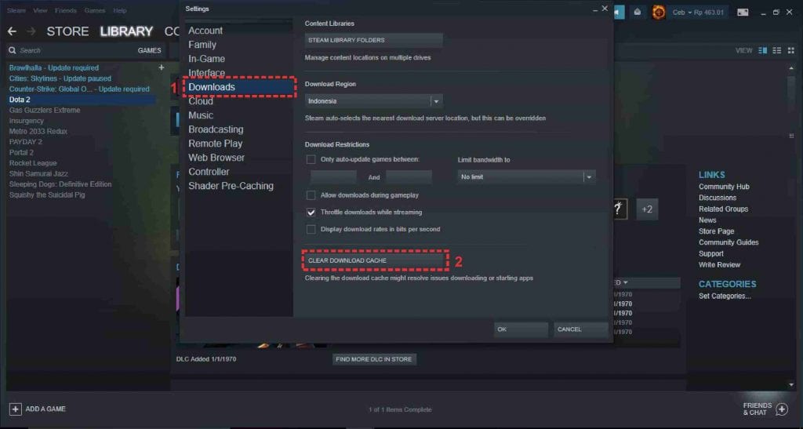The height and width of the screenshot is (429, 803).
Task: Open Web Browser settings
Action: tap(216, 158)
